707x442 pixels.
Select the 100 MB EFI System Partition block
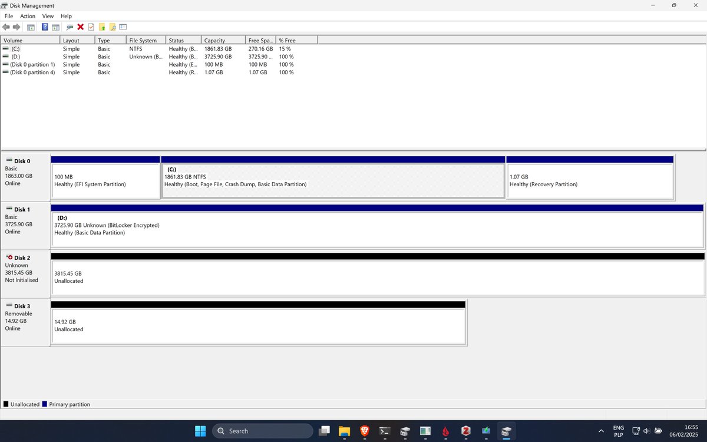coord(105,178)
